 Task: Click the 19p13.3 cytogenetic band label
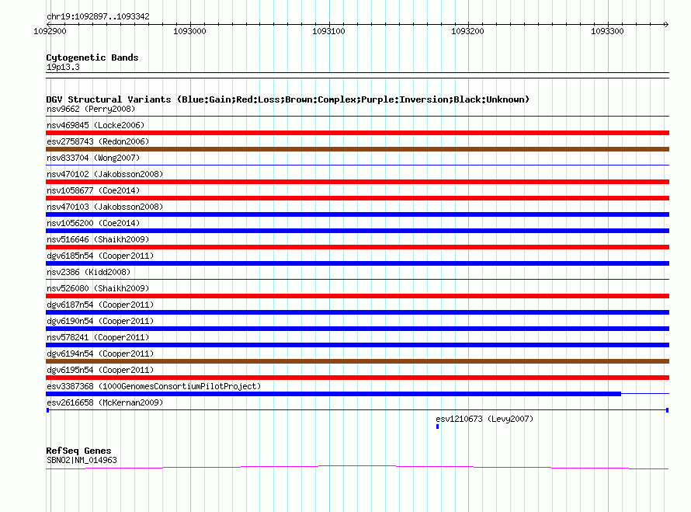pos(63,67)
